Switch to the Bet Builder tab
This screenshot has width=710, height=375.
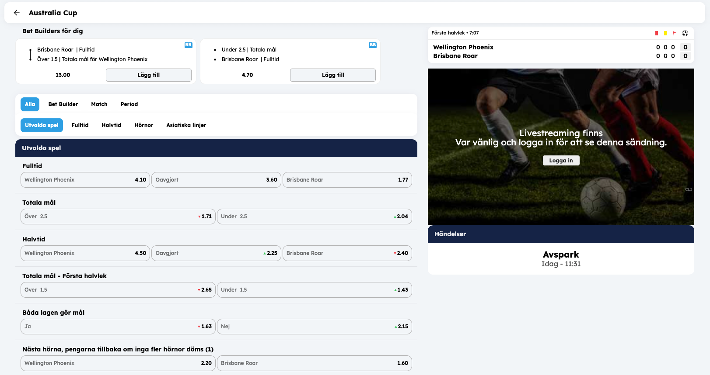(63, 104)
